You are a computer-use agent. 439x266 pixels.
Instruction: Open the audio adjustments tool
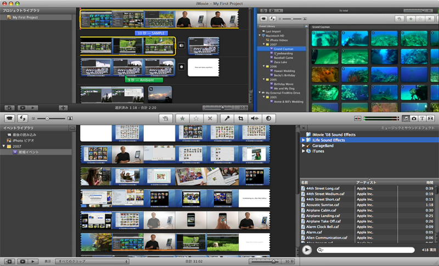click(x=255, y=118)
